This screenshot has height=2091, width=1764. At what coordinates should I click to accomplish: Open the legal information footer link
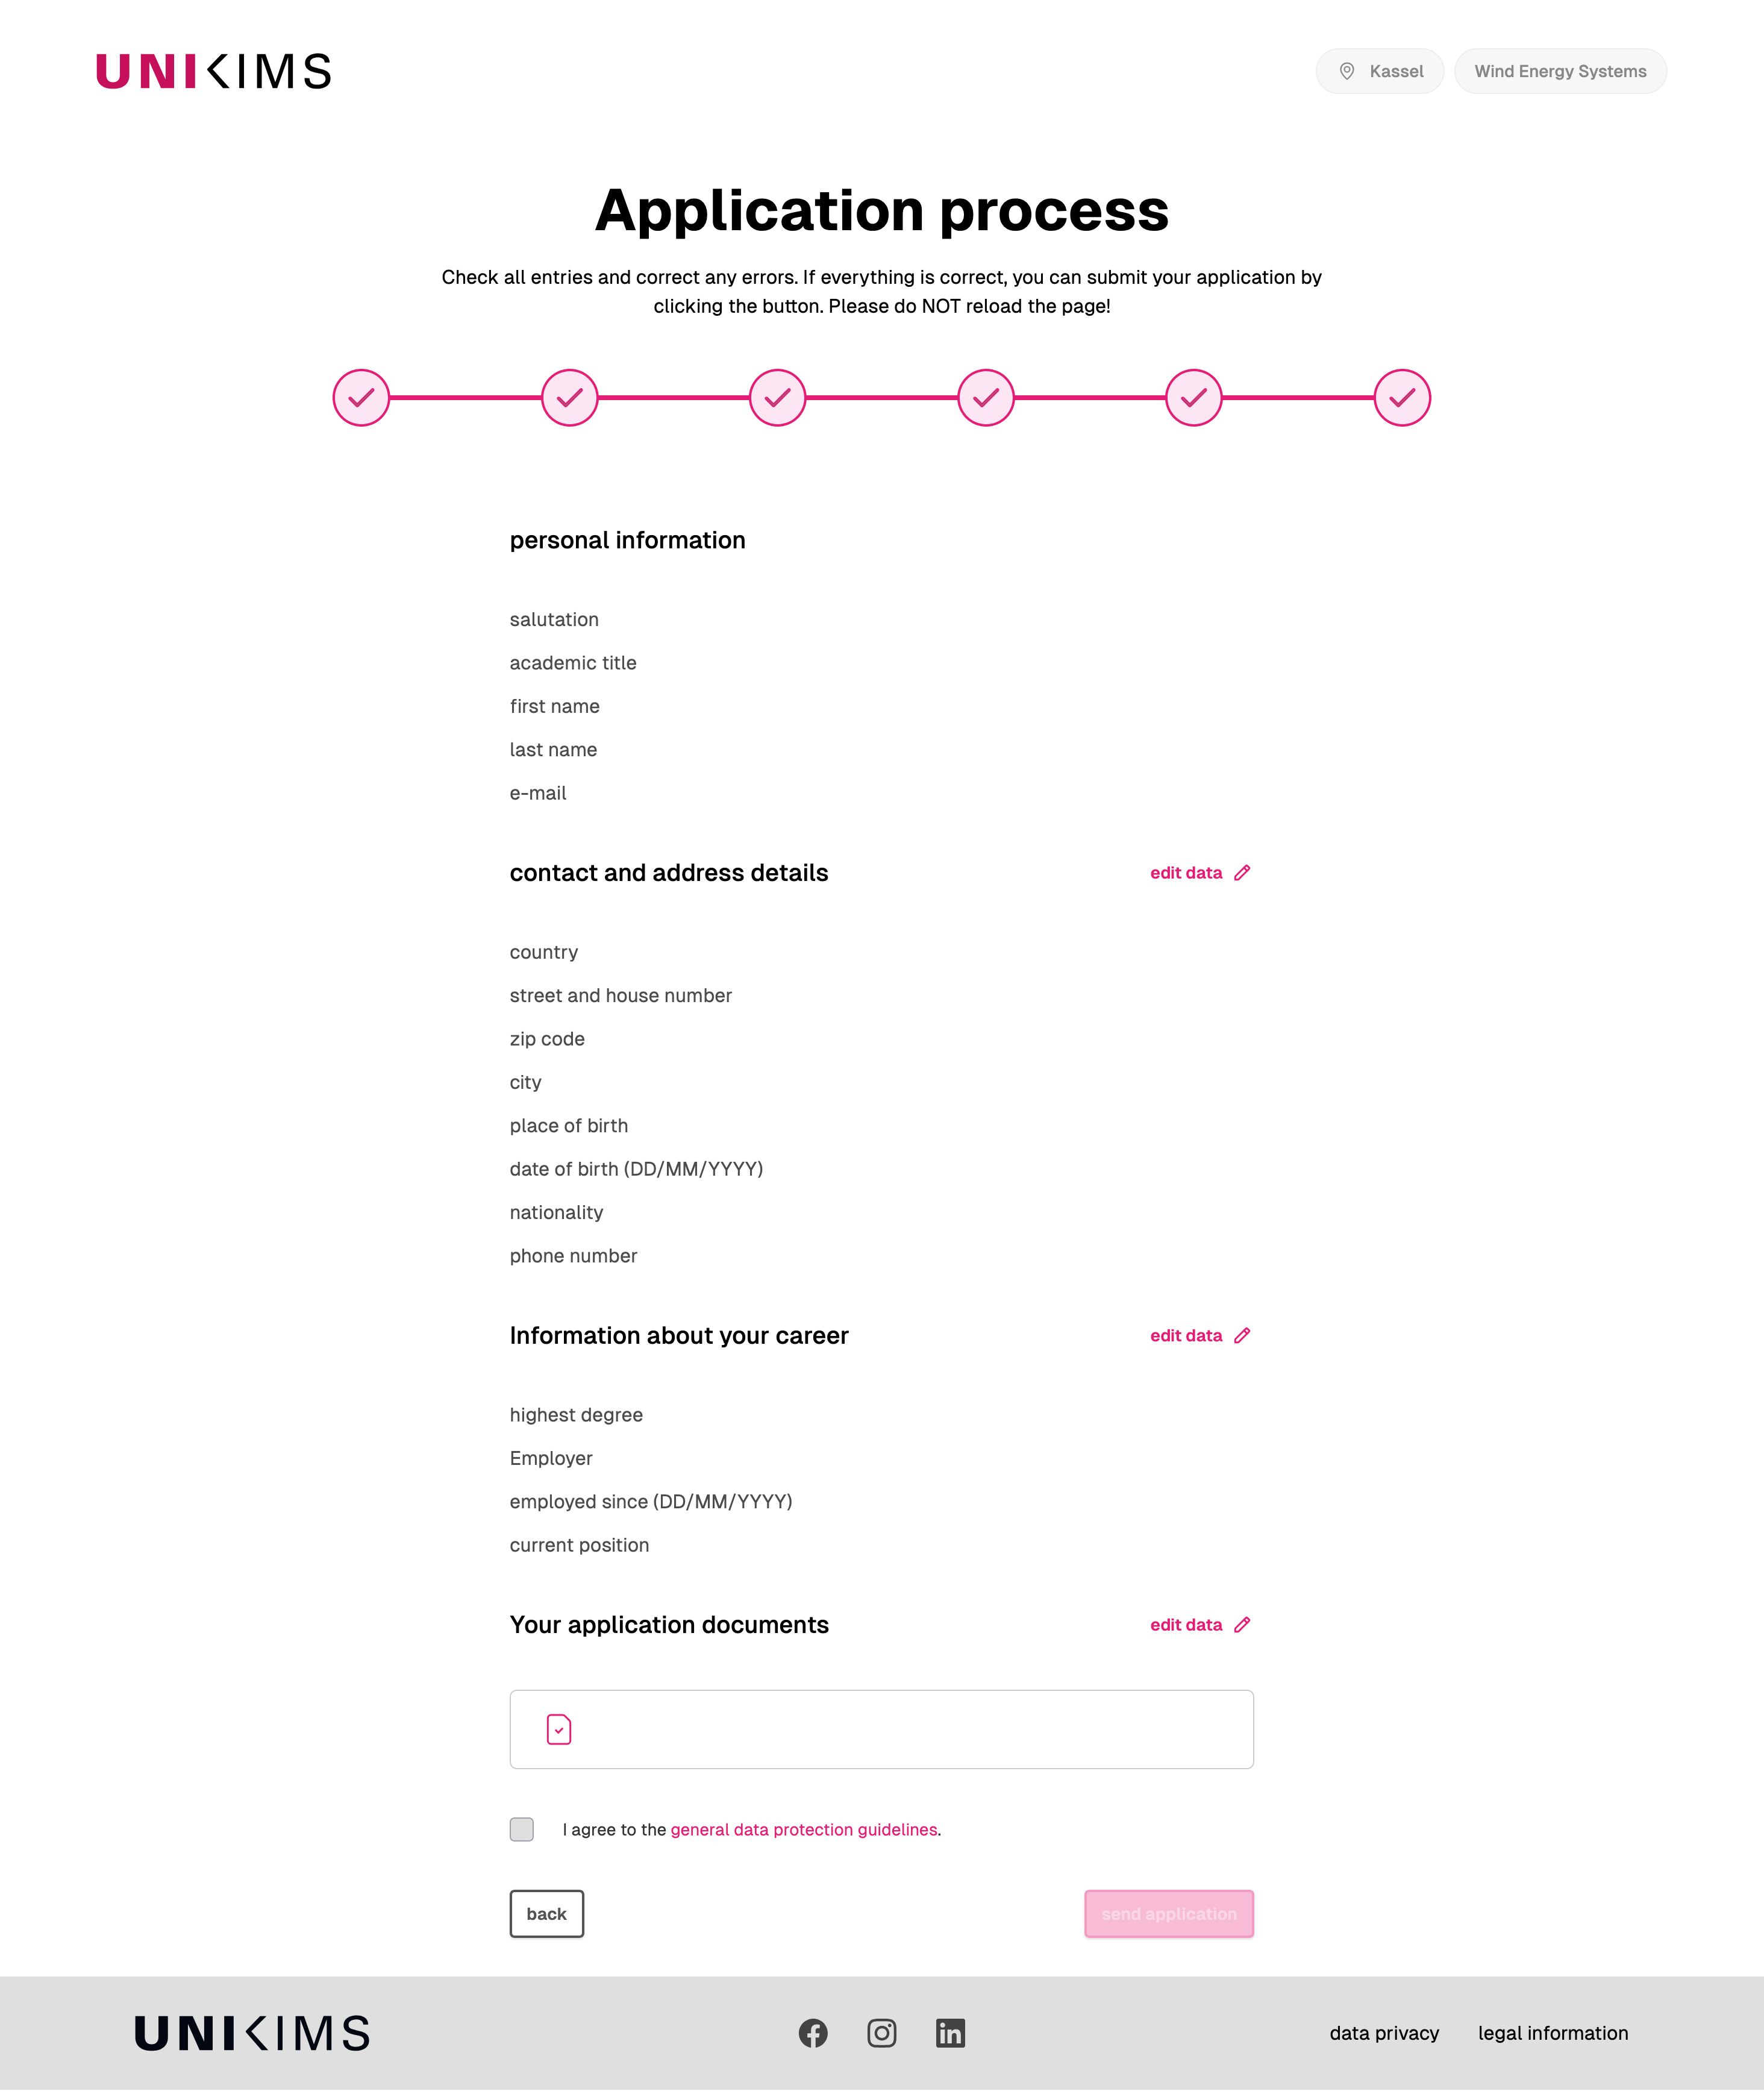pos(1553,2033)
